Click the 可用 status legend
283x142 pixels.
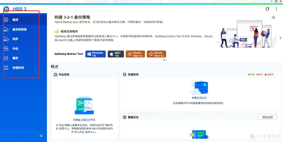coord(252,75)
